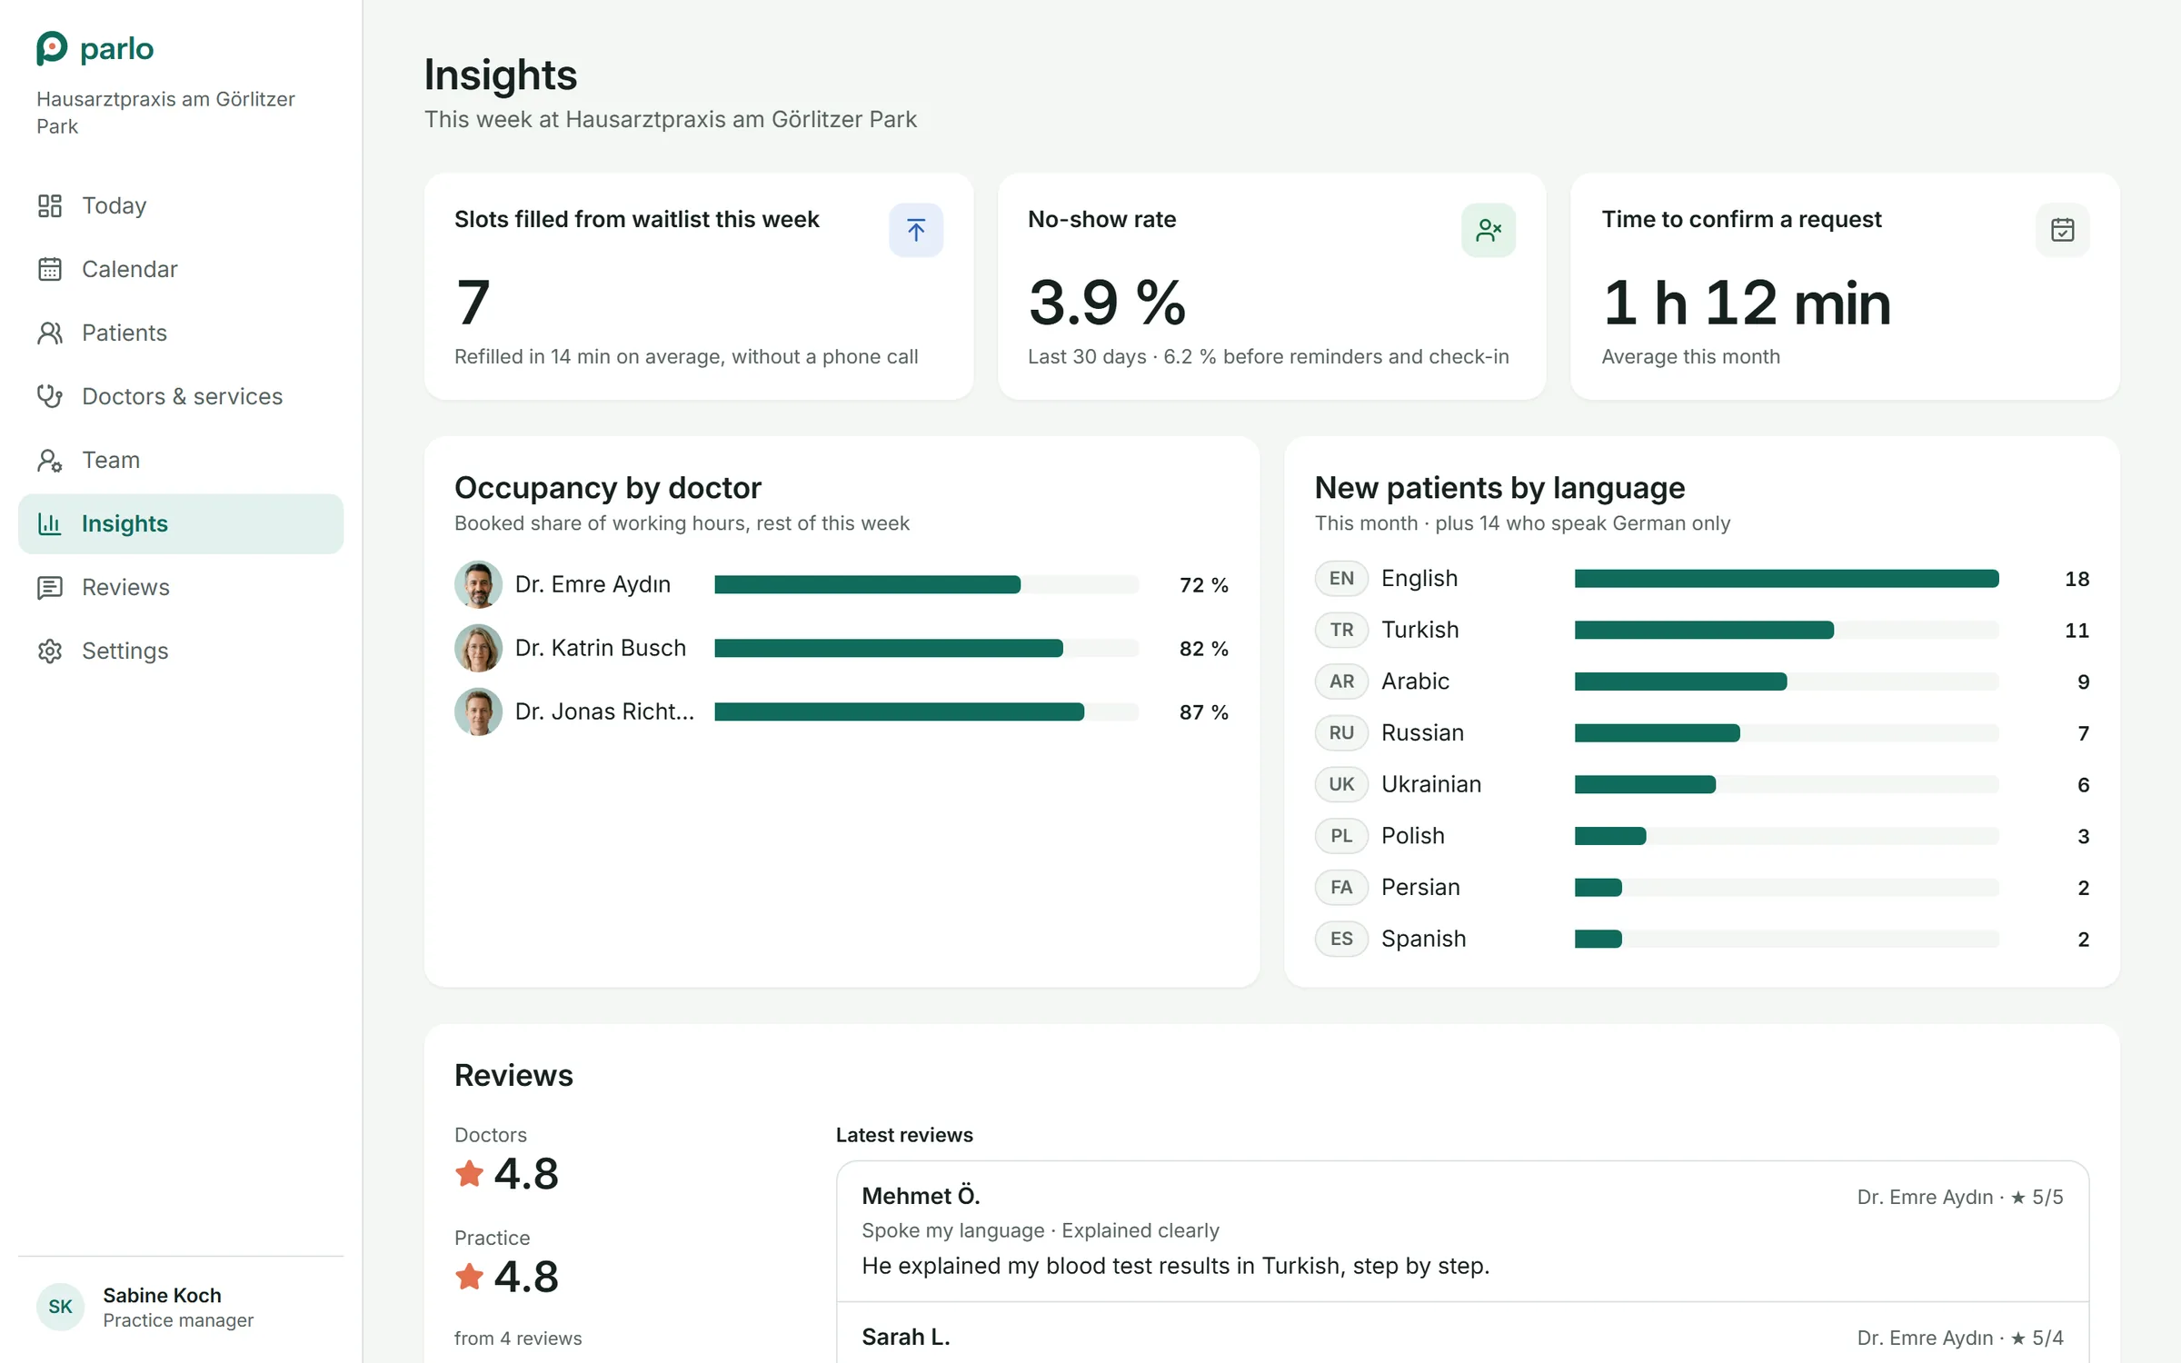
Task: Click Dr. Katrin Busch's avatar photo
Action: point(478,648)
